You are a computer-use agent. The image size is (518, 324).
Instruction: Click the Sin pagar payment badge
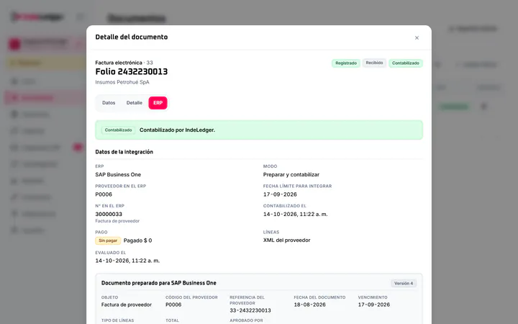tap(108, 240)
